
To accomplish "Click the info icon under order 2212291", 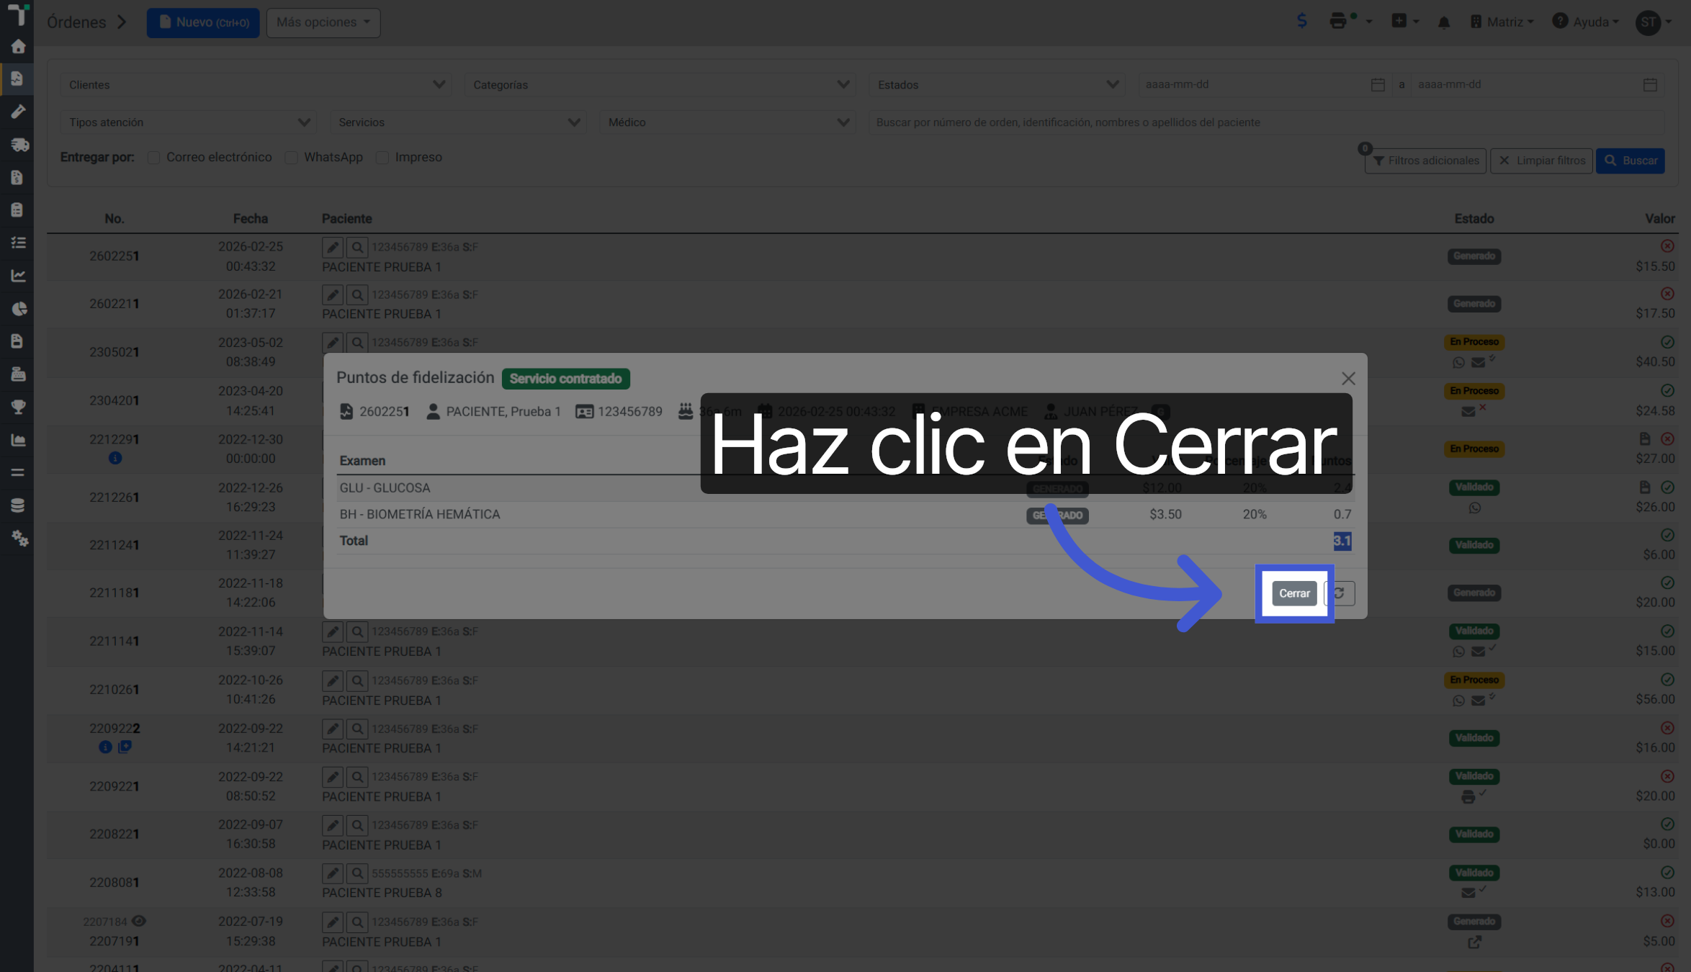I will pos(115,458).
